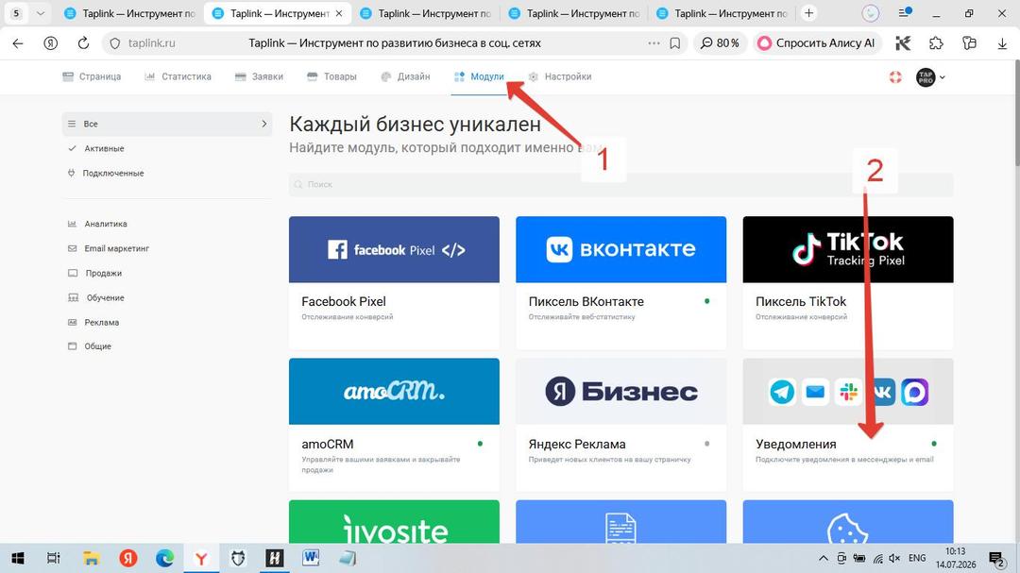Open the ВКонтакте pixel module banner

pos(621,250)
